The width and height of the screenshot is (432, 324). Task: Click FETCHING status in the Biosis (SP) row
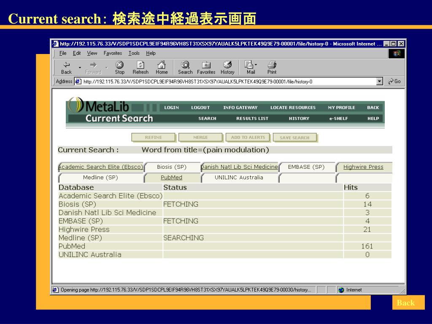coord(181,205)
